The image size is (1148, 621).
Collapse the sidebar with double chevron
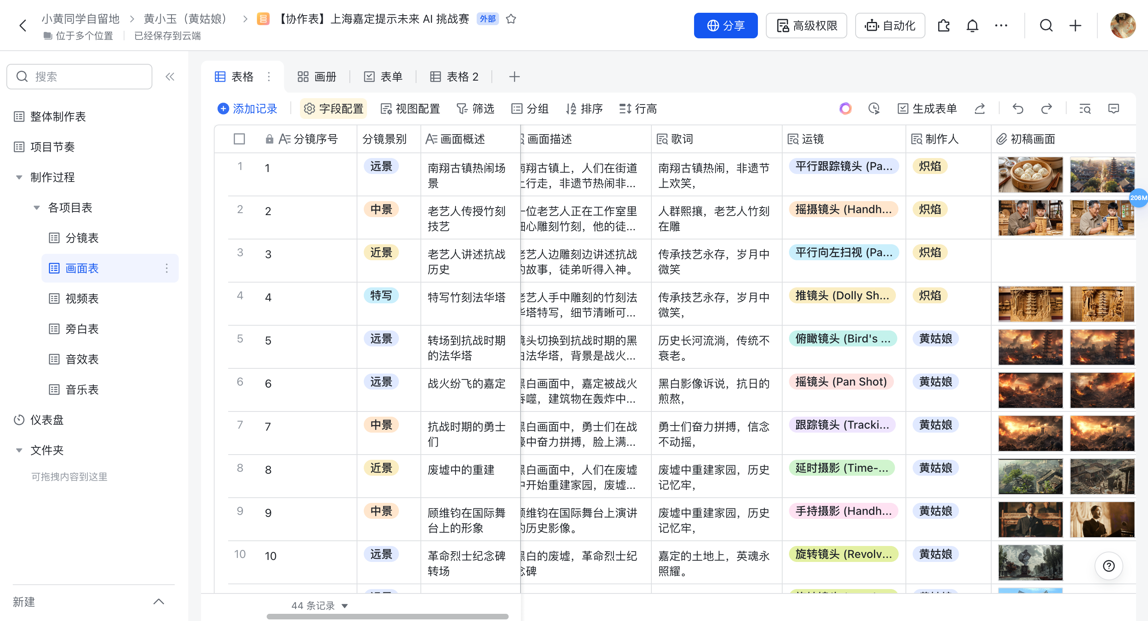(170, 77)
